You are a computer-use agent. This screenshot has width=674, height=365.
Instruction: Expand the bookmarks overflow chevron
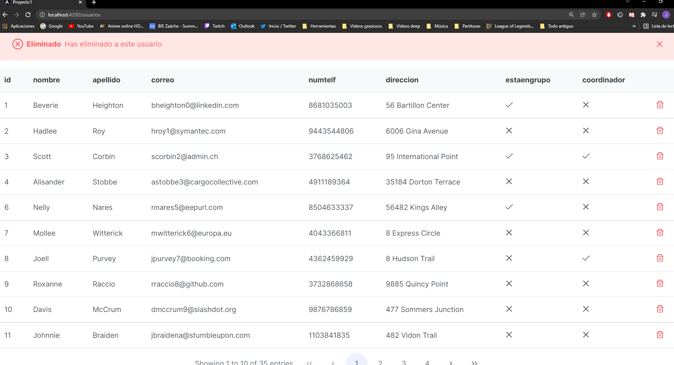click(634, 26)
